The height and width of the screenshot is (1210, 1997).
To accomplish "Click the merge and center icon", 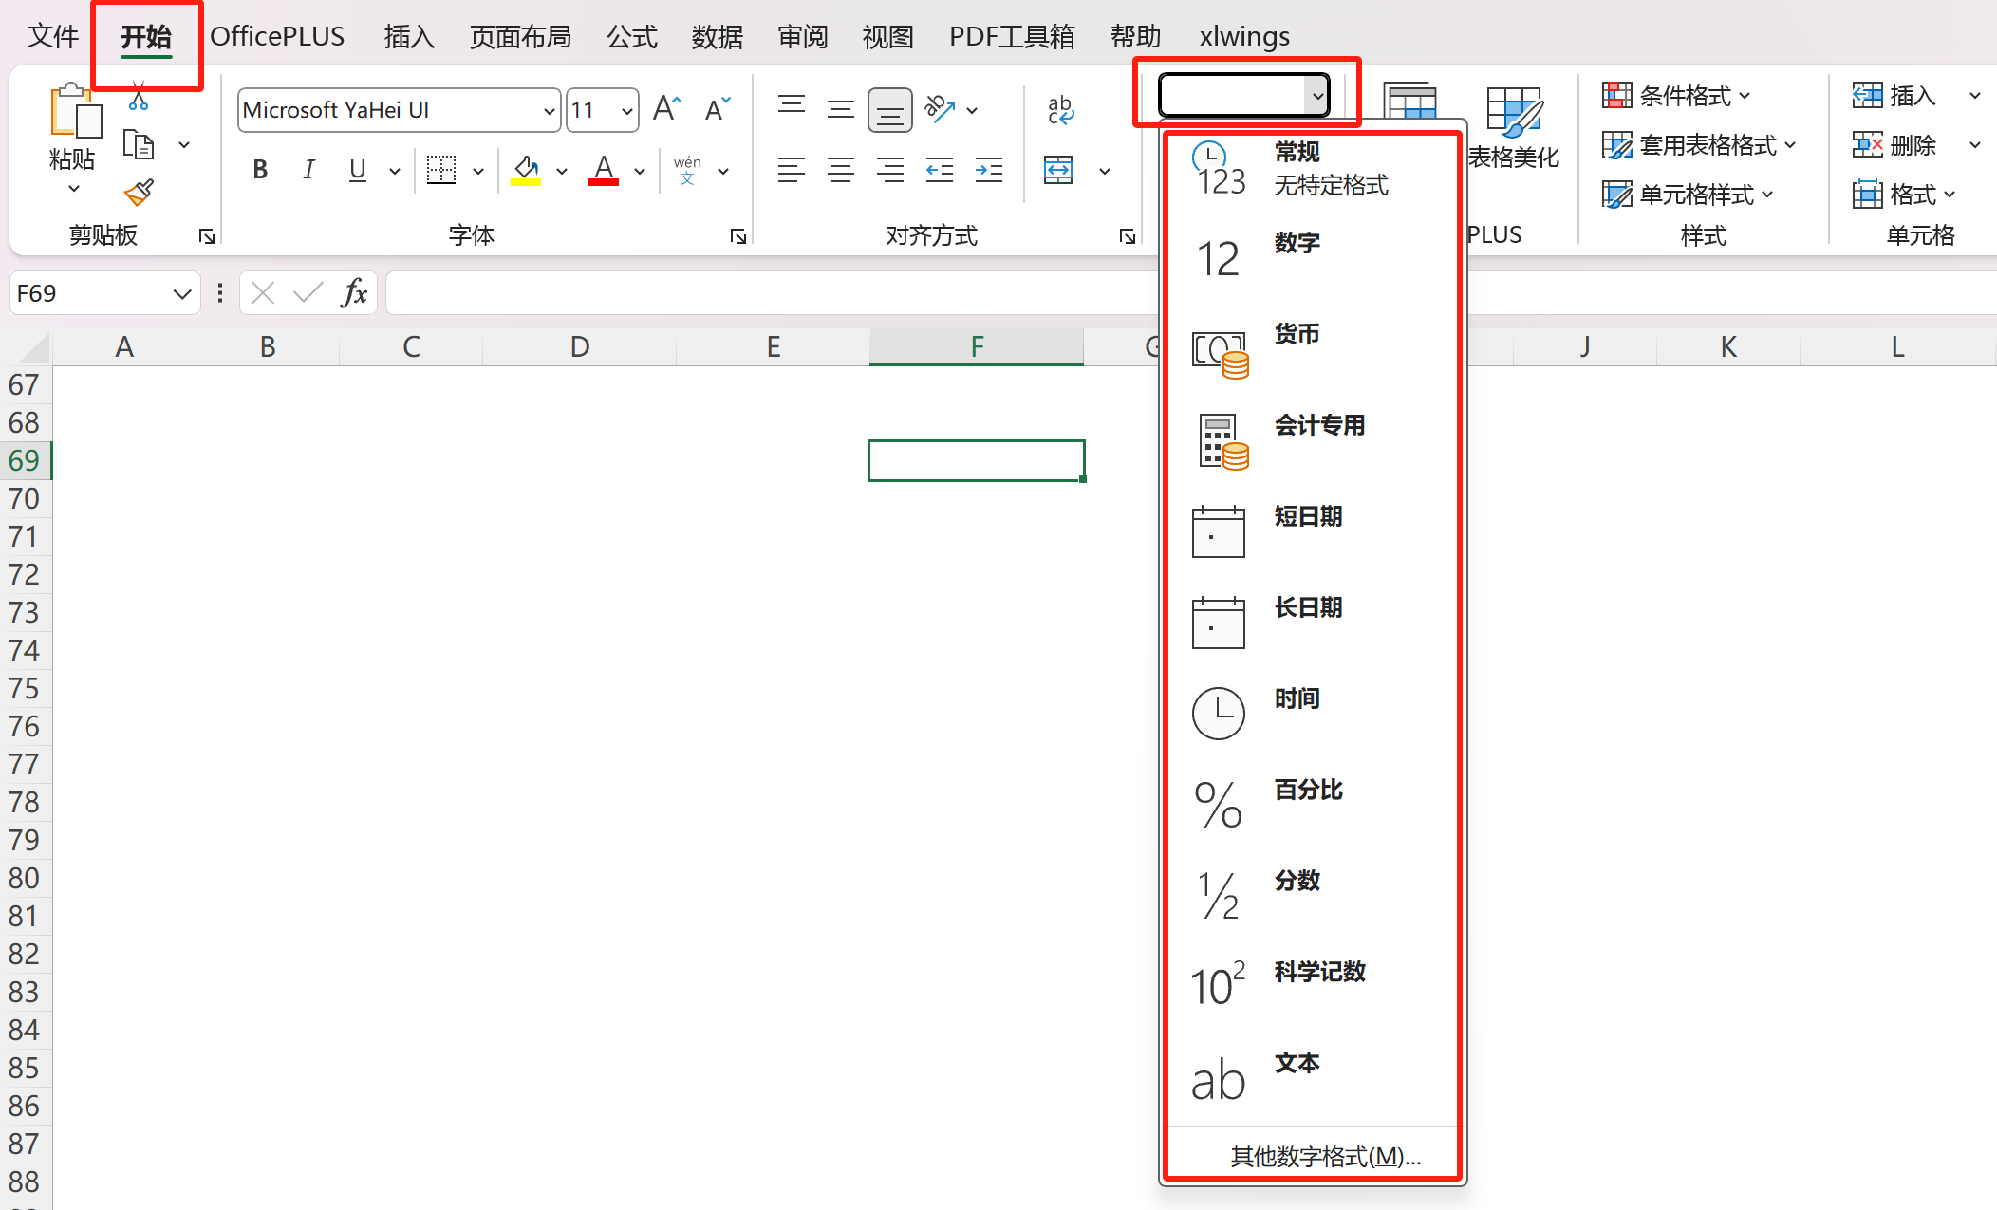I will [1058, 171].
